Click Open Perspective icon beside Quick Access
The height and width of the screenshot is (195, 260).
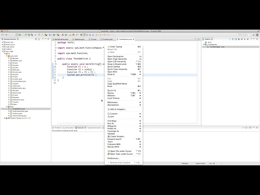253,35
